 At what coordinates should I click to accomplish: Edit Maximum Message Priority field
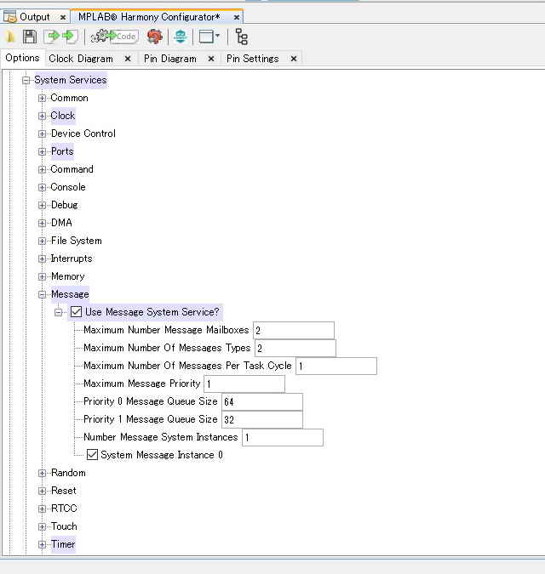pos(244,384)
